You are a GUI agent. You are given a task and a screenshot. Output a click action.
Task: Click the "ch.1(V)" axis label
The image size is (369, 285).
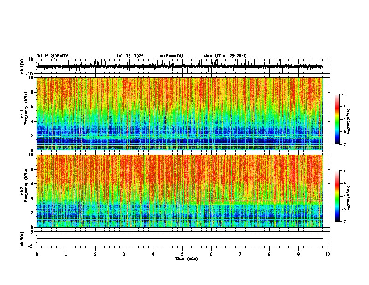[x=22, y=66]
